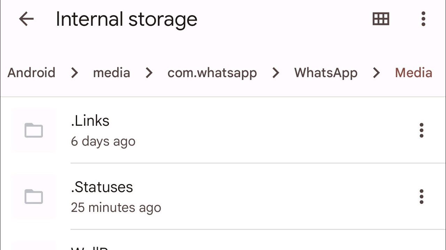The image size is (446, 250).
Task: Click the chevron just before Media
Action: pos(376,73)
